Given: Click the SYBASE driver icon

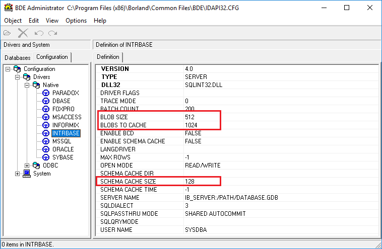Looking at the screenshot, I should click(46, 157).
